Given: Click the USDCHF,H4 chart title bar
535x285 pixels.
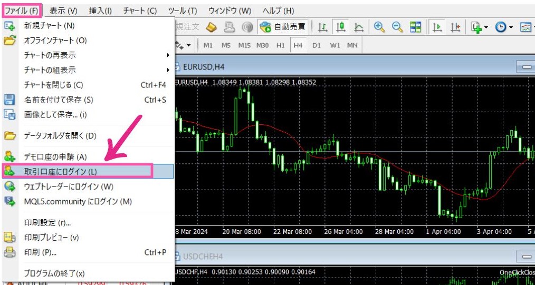Looking at the screenshot, I should 355,256.
